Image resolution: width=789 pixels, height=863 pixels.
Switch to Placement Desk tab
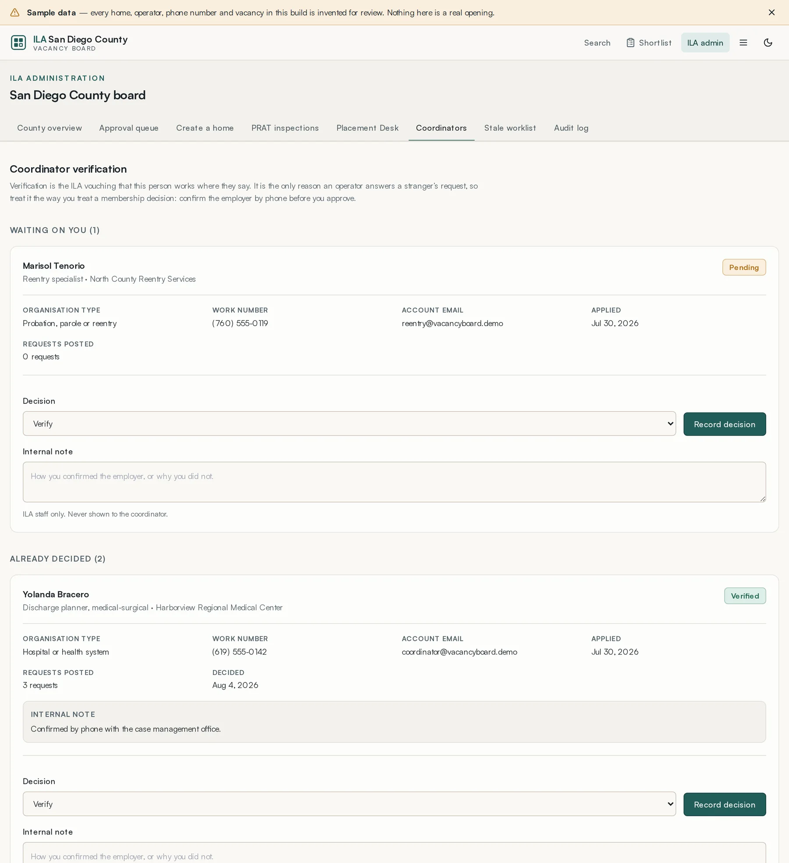tap(367, 128)
